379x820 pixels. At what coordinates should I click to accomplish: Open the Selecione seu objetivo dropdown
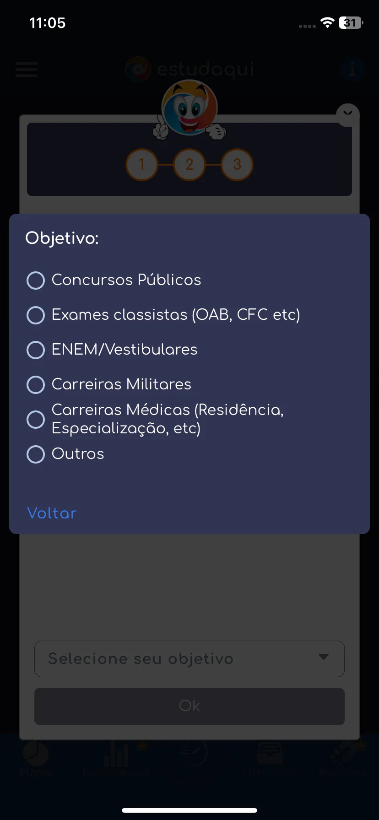189,659
